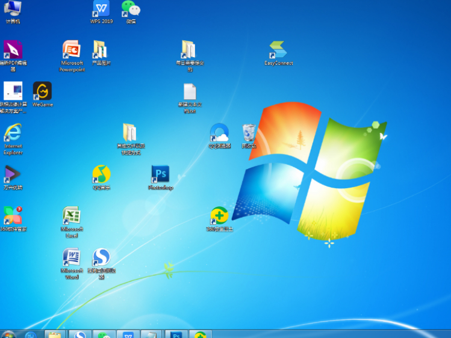Open the 产品图片 folder shortcut

tap(101, 53)
